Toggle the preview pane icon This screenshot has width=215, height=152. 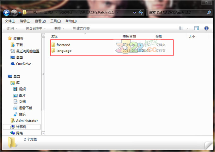pyautogui.click(x=196, y=28)
